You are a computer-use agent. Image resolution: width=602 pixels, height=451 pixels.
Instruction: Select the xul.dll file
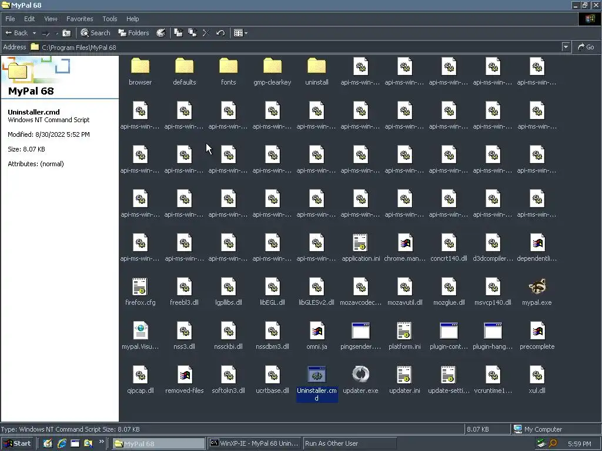pos(537,380)
